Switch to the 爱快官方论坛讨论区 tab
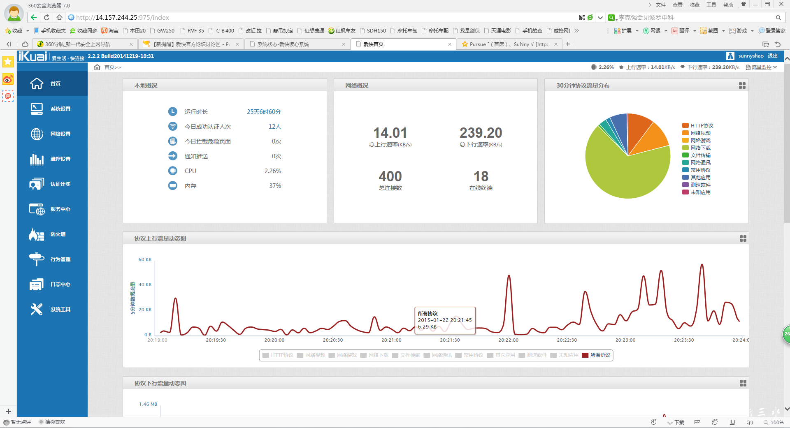 pos(191,44)
